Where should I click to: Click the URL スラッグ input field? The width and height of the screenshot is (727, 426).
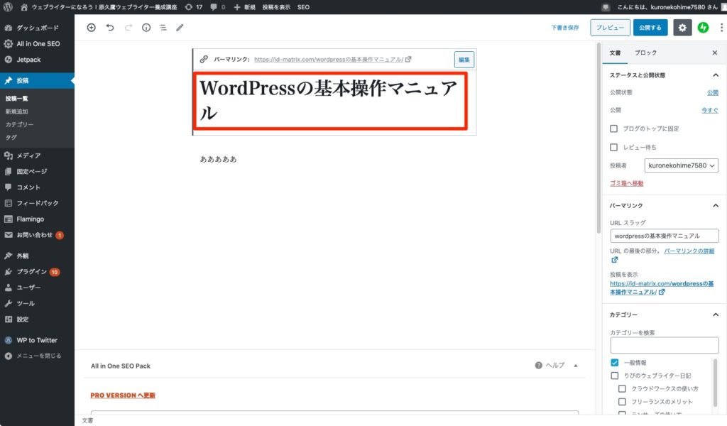coord(665,236)
